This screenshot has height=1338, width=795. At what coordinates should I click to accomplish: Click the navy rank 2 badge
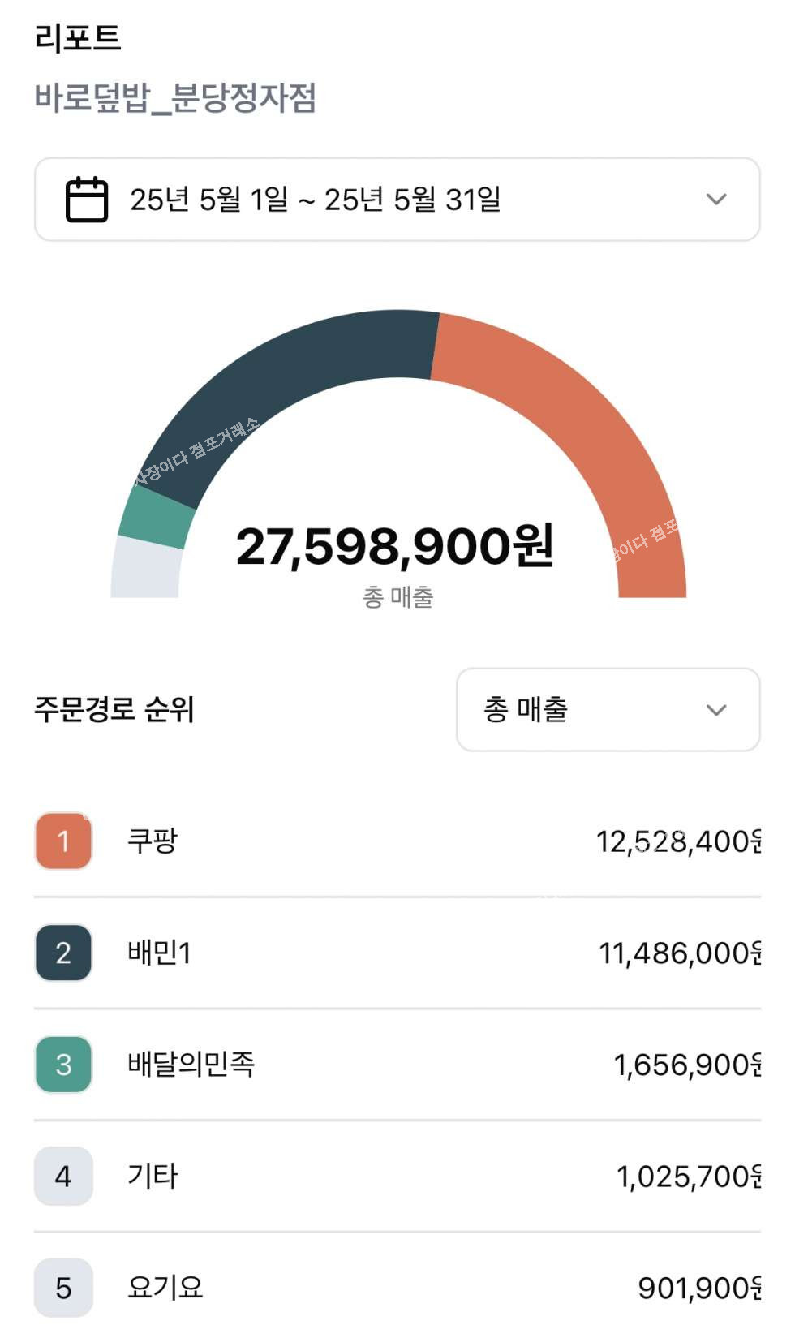63,953
